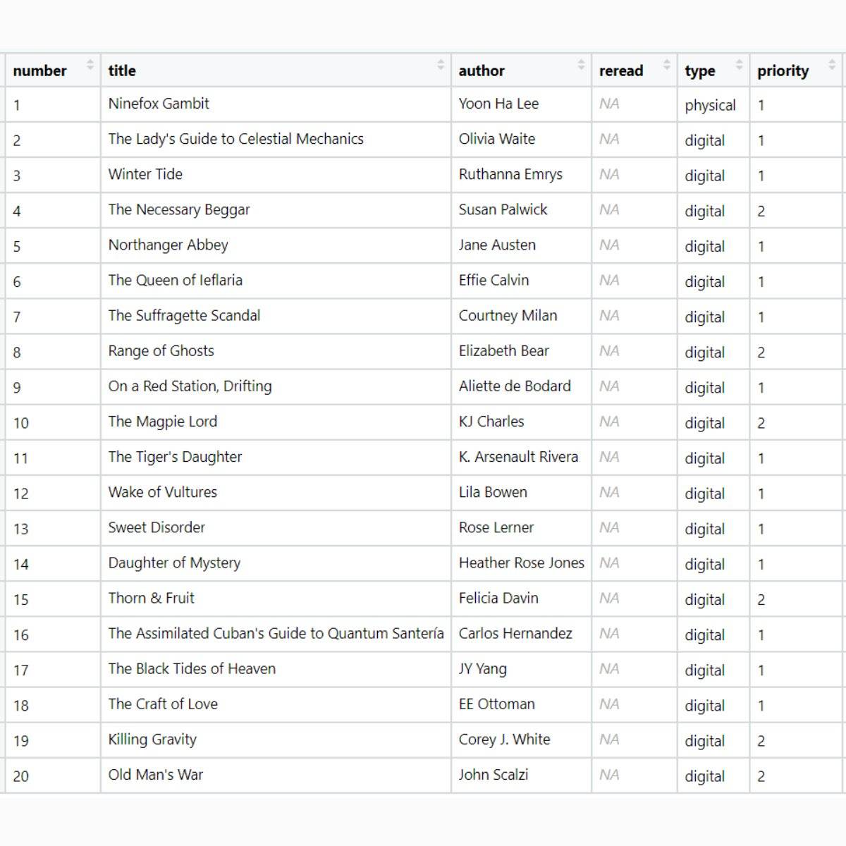Select the Killing Gravity title cell
The height and width of the screenshot is (846, 846).
(x=152, y=739)
